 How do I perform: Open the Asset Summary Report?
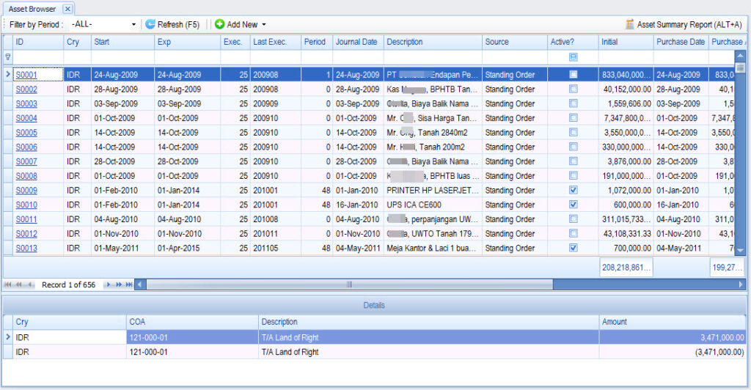coord(683,24)
